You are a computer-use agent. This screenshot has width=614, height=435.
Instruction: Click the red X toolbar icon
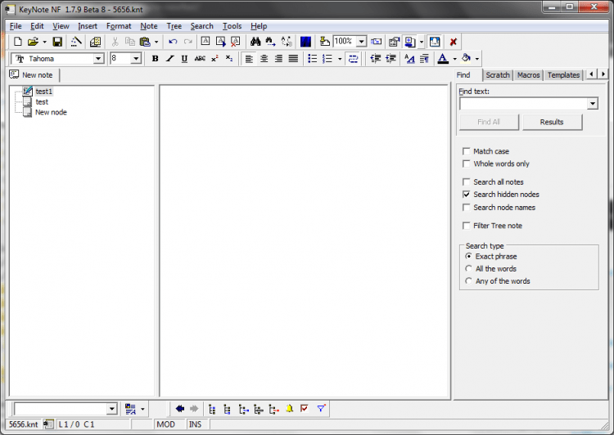453,42
